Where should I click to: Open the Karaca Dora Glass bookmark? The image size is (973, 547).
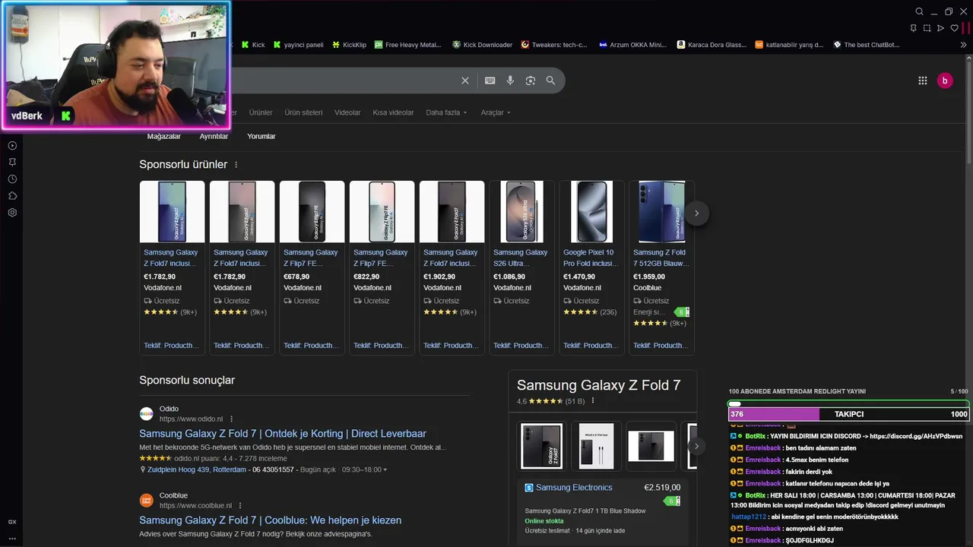click(x=712, y=45)
